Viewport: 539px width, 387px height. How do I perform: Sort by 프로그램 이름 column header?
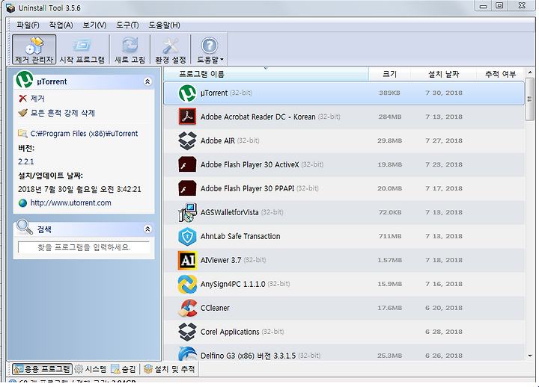[266, 74]
